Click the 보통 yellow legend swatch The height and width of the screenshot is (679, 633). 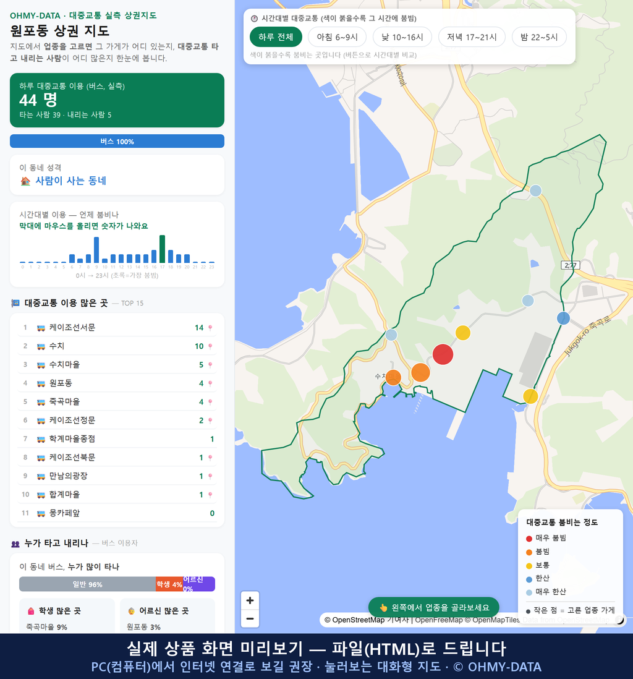529,566
